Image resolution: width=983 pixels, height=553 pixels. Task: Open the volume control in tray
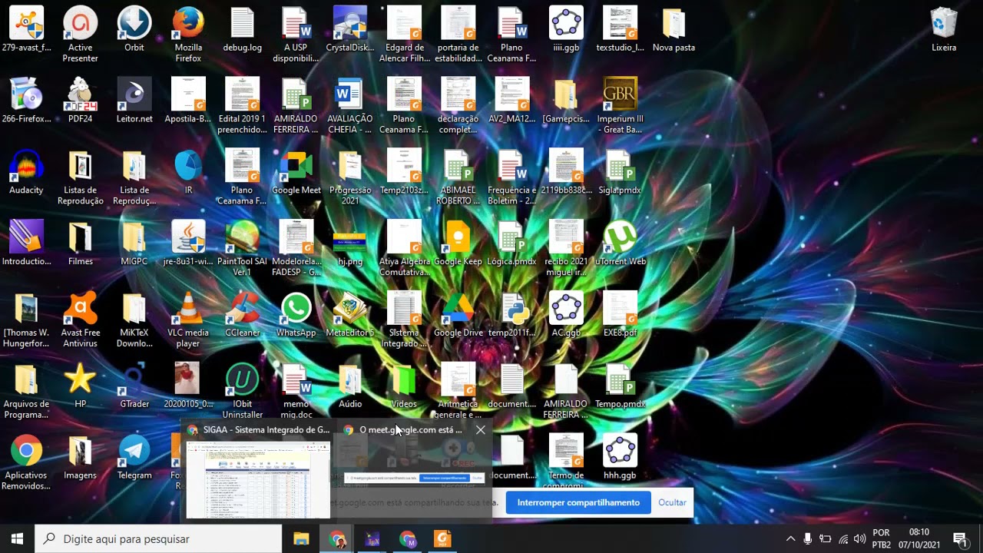859,539
